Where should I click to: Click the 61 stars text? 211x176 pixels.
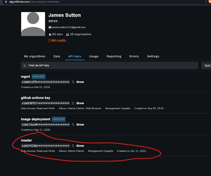pos(58,34)
